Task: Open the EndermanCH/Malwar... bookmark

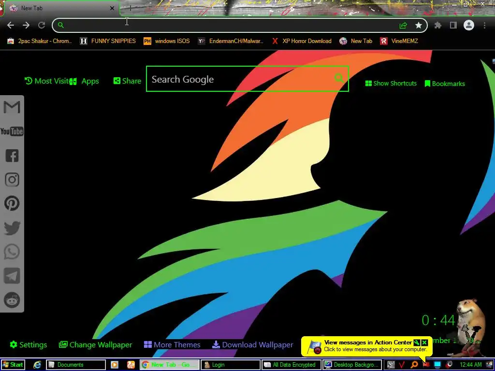Action: pos(231,41)
